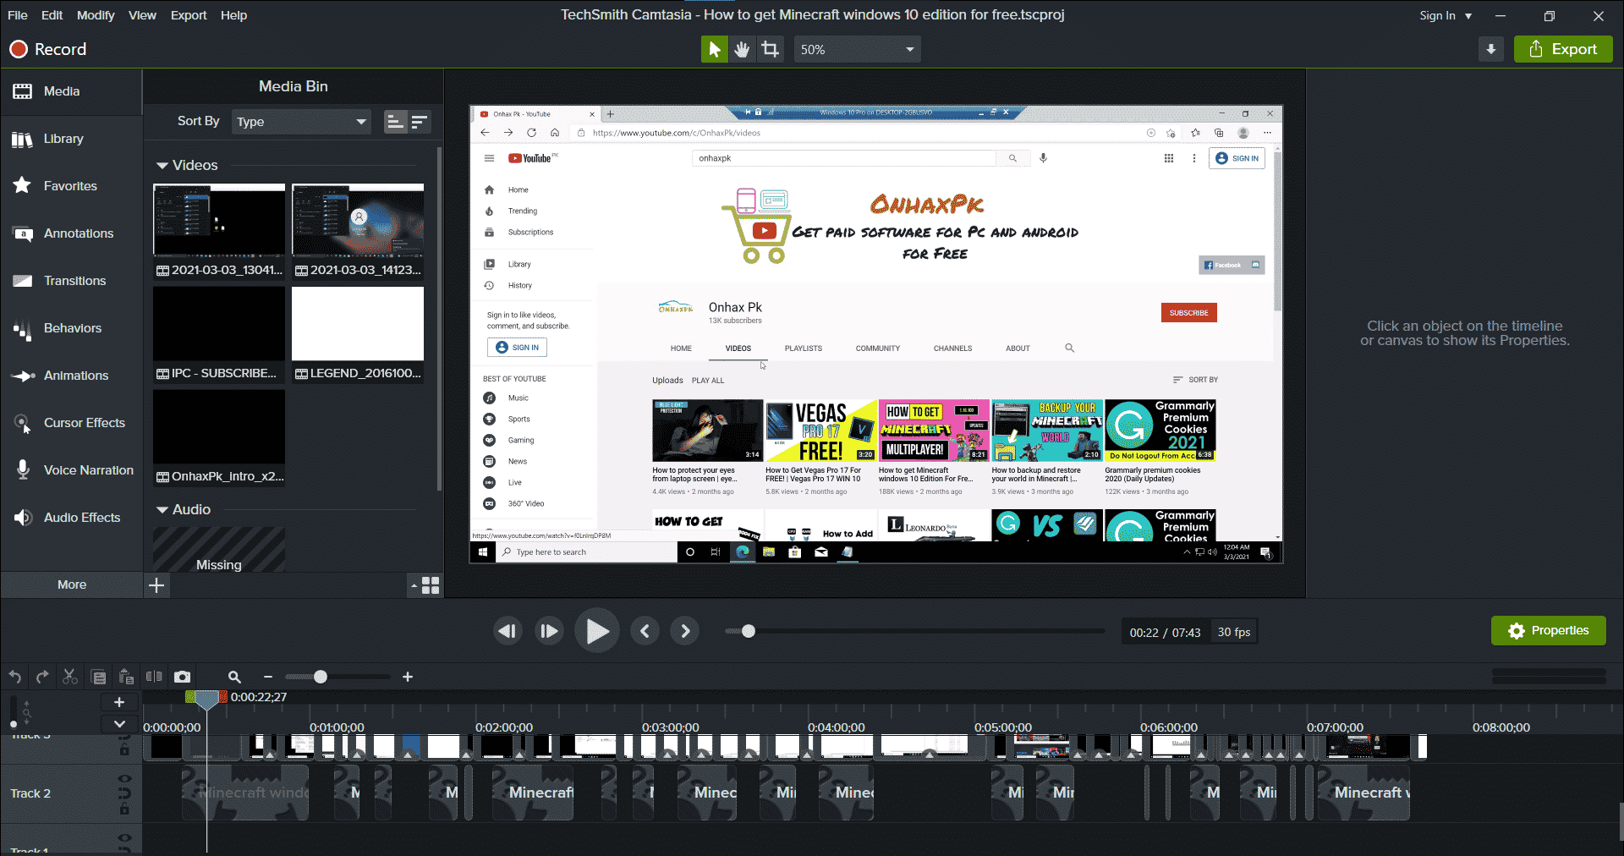The height and width of the screenshot is (856, 1624).
Task: Jump to previous clip
Action: pos(645,631)
